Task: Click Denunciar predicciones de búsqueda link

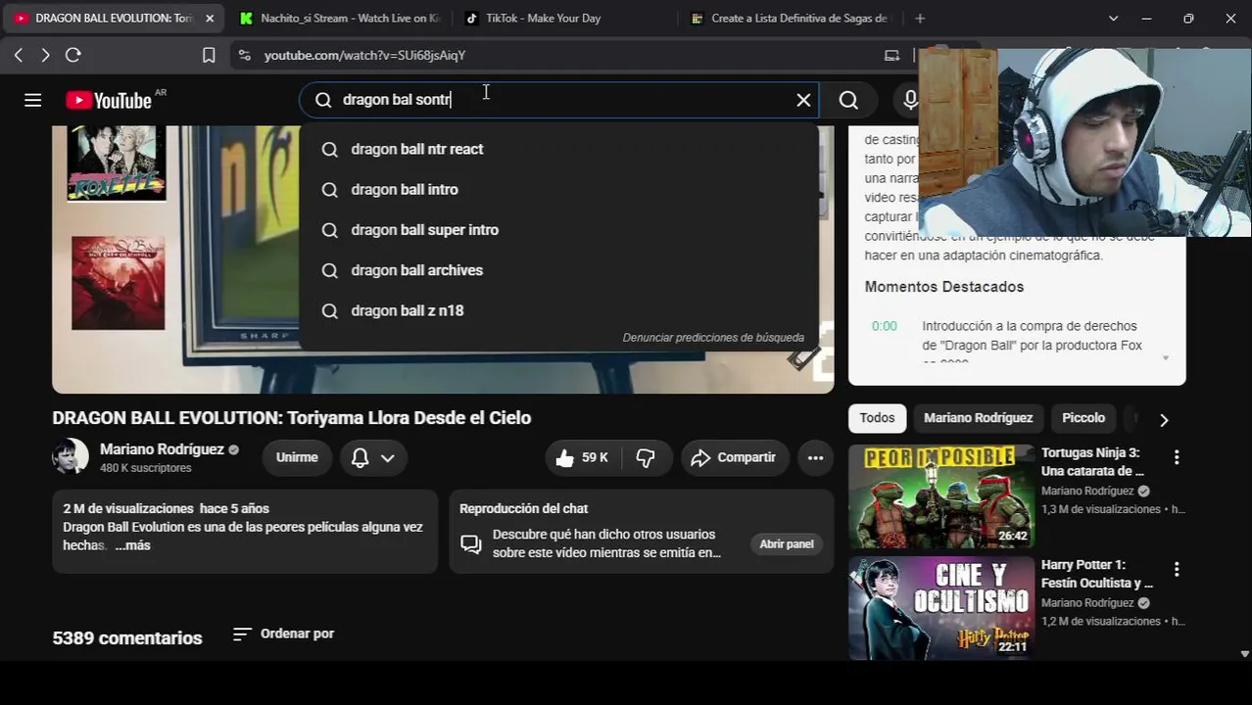Action: point(713,338)
